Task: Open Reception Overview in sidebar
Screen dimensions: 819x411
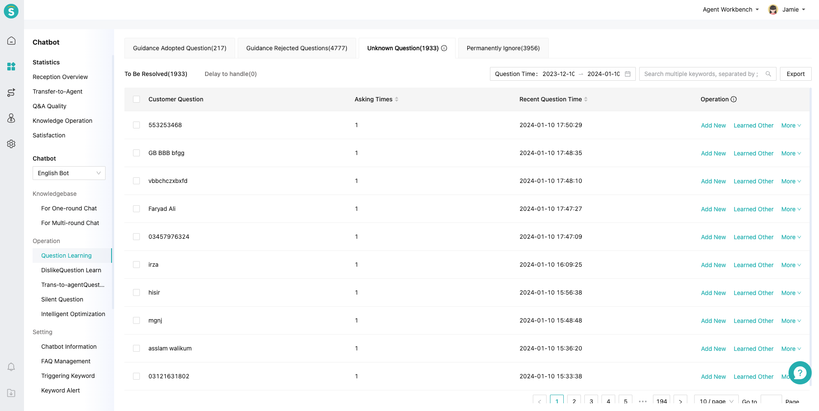Action: point(60,77)
